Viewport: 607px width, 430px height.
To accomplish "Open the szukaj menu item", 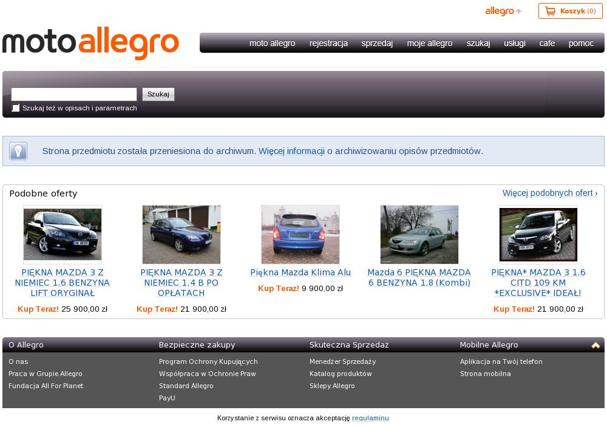I will (478, 43).
